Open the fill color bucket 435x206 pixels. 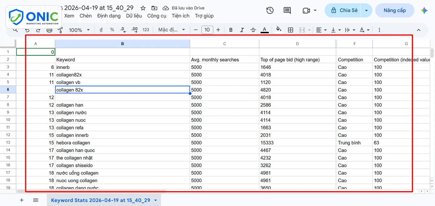point(279,30)
